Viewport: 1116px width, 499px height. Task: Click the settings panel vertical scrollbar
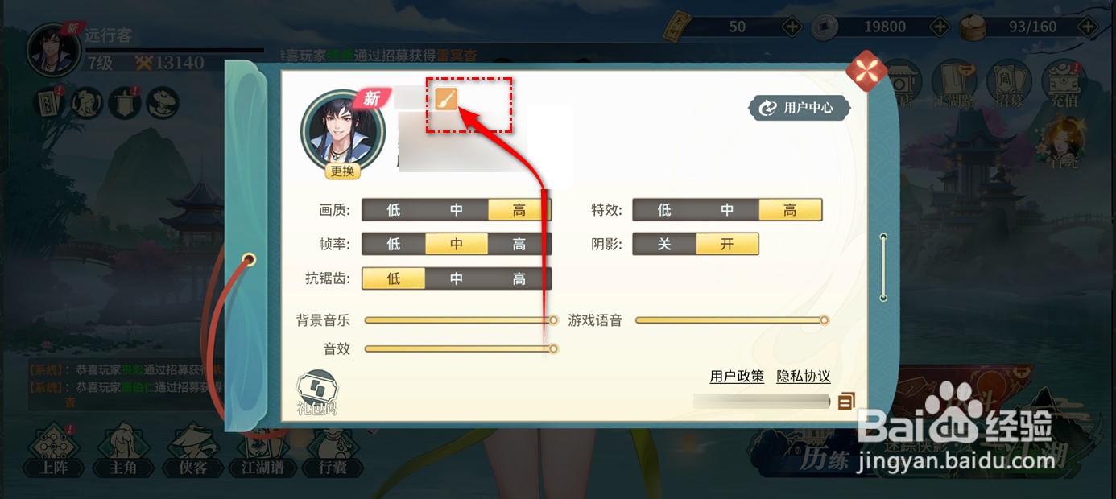(883, 267)
